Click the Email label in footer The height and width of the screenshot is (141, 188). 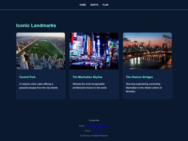82,126
